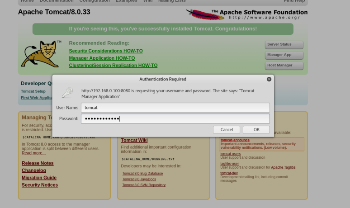Close the Authentication Required dialog

click(x=269, y=79)
